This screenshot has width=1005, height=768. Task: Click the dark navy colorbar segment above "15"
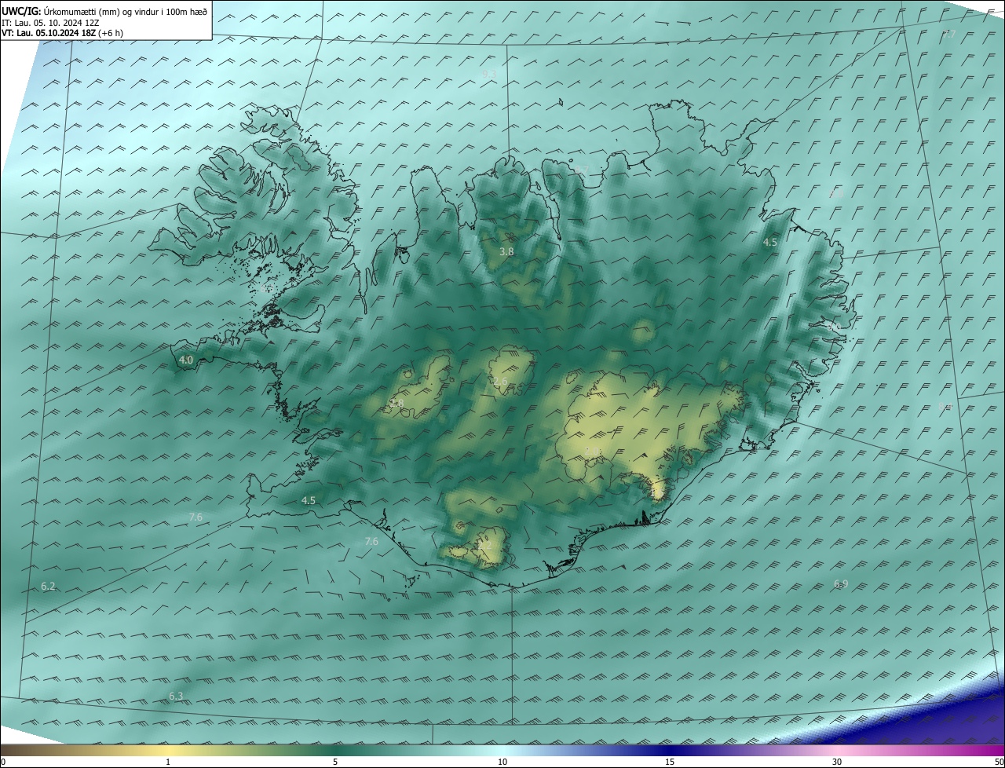point(670,751)
